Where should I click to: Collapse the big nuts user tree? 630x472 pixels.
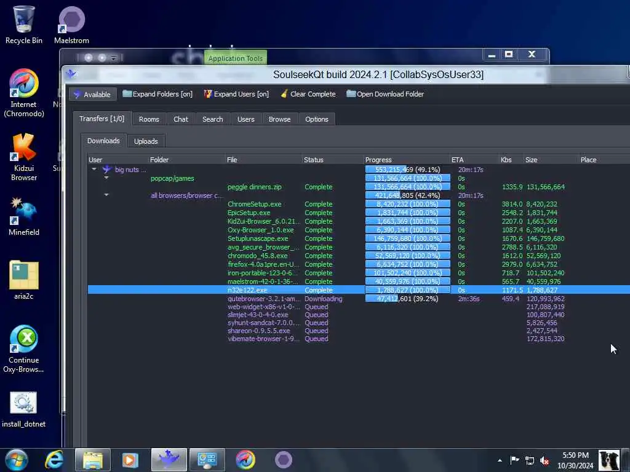[x=94, y=170]
